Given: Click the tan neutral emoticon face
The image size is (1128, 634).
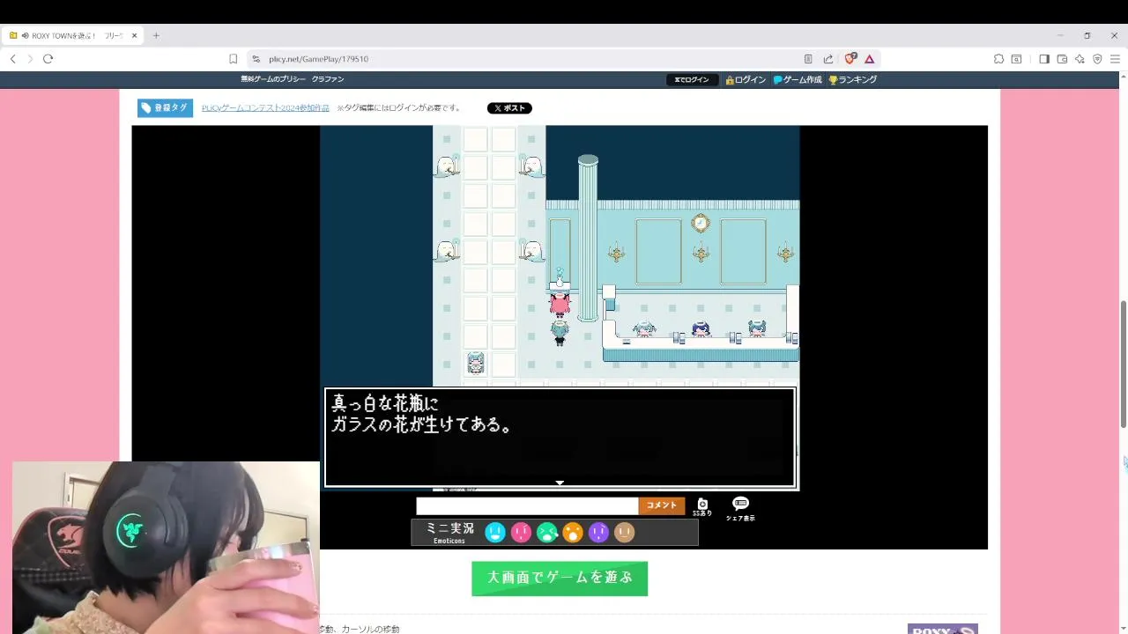Looking at the screenshot, I should point(624,532).
